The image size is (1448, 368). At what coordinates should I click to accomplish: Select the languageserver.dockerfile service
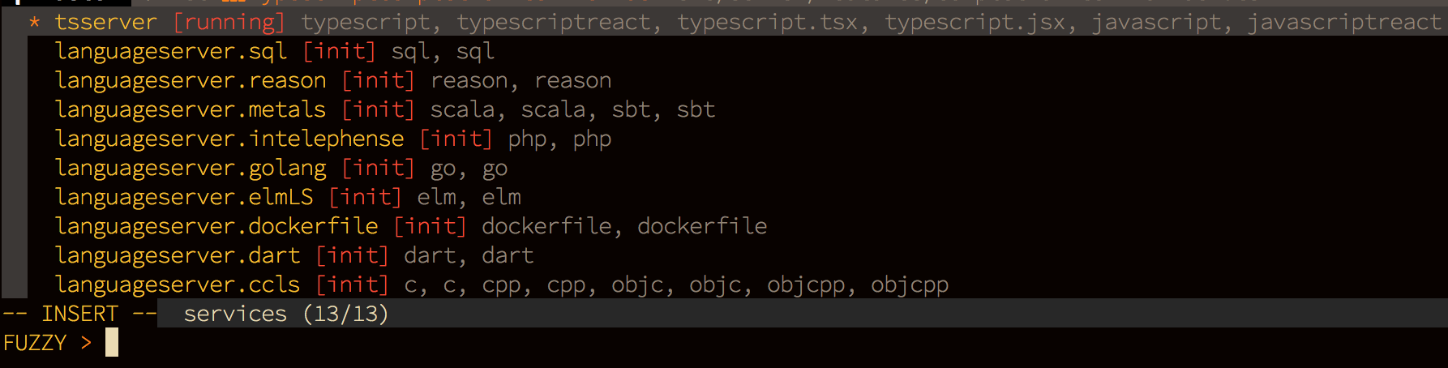click(737, 226)
